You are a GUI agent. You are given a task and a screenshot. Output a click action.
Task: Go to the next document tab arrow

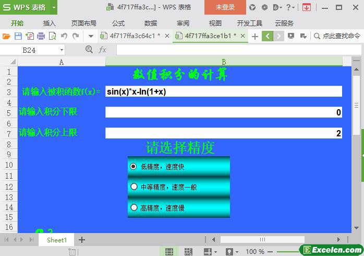pos(278,36)
